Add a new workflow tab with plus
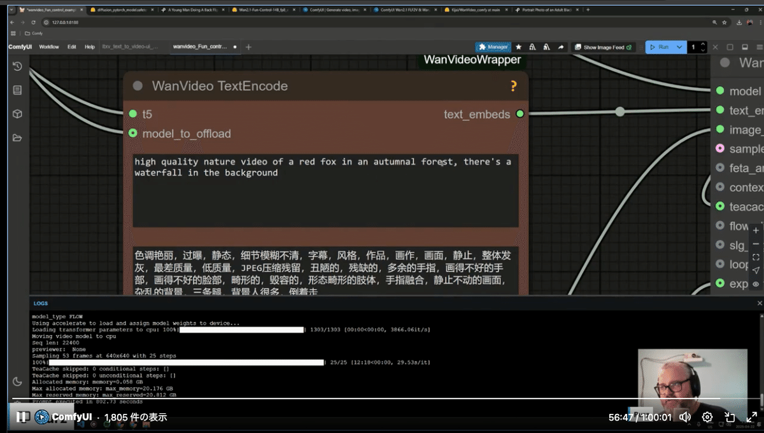Image resolution: width=764 pixels, height=433 pixels. pyautogui.click(x=248, y=47)
